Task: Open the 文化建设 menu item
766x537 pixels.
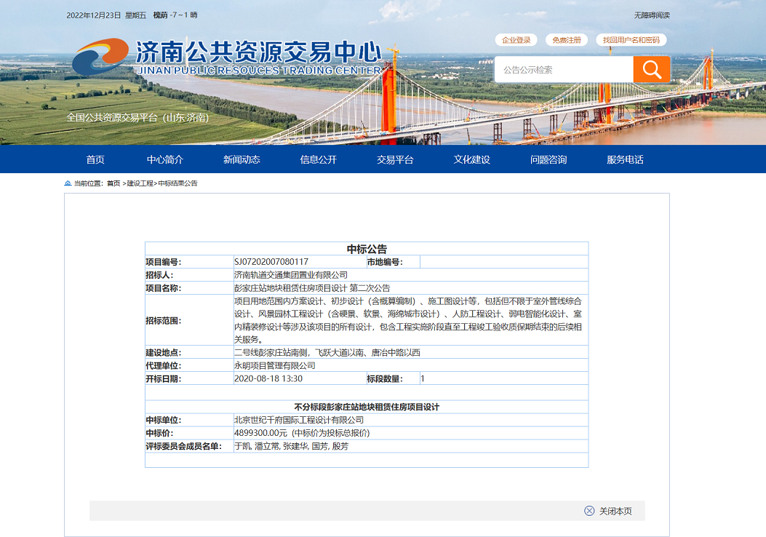Action: coord(471,159)
